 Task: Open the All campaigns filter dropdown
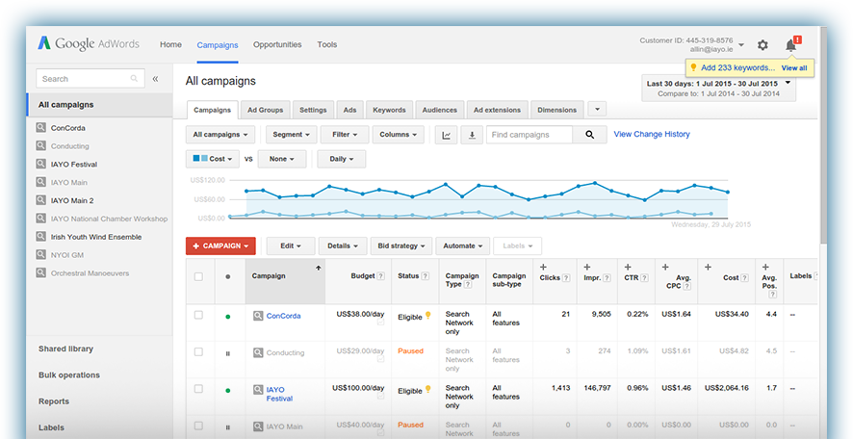220,135
